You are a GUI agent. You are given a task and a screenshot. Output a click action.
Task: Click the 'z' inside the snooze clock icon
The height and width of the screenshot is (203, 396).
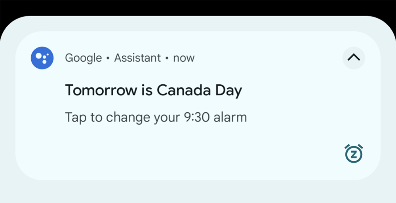354,155
